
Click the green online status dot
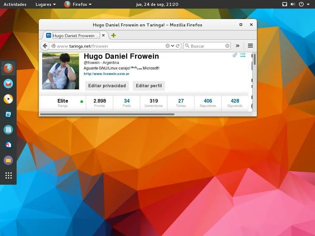point(82,102)
